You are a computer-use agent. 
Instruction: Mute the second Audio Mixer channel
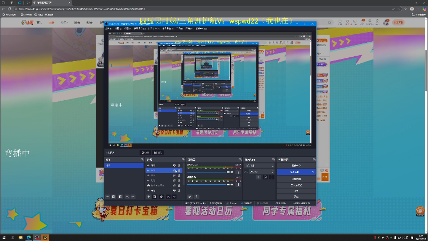(232, 185)
